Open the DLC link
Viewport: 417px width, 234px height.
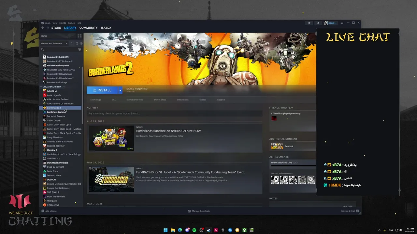(114, 100)
